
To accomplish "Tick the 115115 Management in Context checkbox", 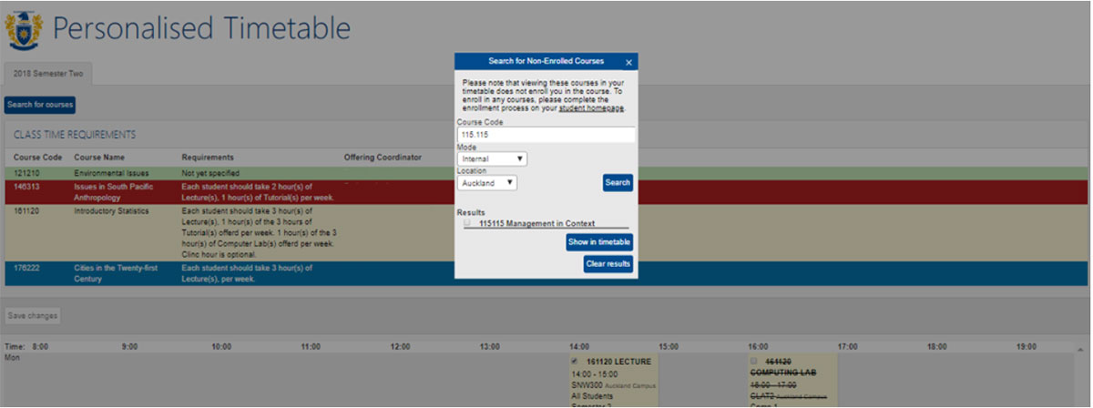I will (467, 223).
